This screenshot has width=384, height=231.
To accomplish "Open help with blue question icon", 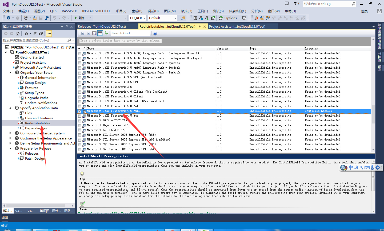I will (155, 33).
